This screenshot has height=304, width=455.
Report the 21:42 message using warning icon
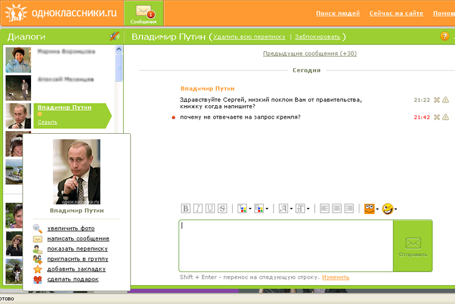pyautogui.click(x=445, y=117)
